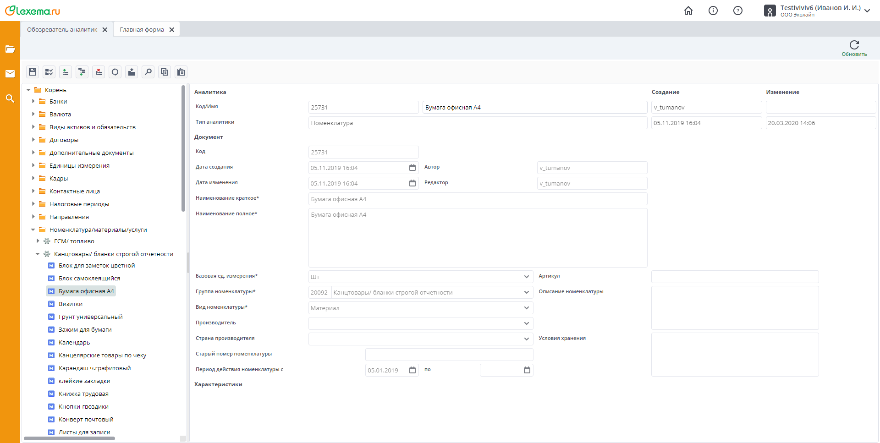Collapse the Номенклатура/материалы/услуги folder
Image resolution: width=880 pixels, height=443 pixels.
33,230
